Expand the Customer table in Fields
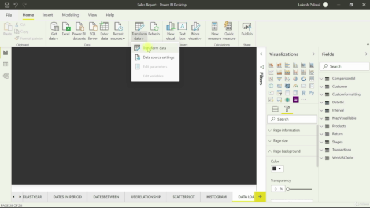 pyautogui.click(x=321, y=87)
